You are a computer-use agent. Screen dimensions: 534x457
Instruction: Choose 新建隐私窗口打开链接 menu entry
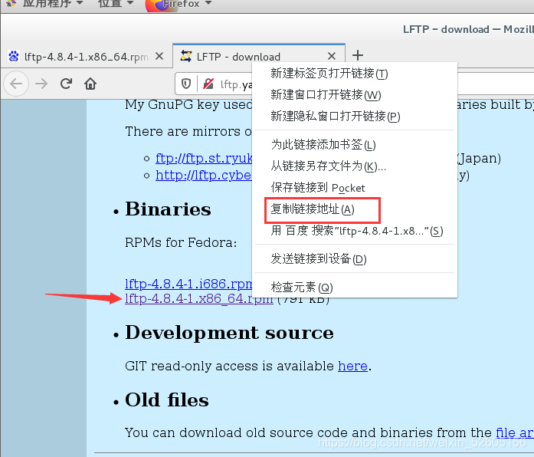pos(355,117)
